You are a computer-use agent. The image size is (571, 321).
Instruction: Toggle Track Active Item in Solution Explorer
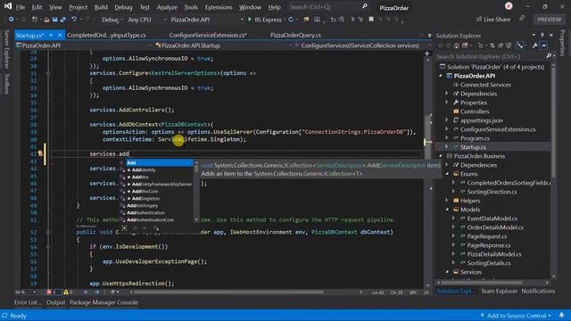click(x=520, y=45)
